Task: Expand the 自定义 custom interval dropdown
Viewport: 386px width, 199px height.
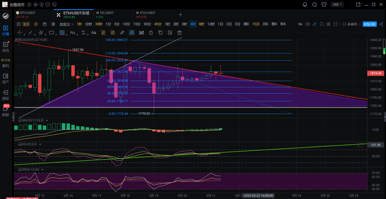Action: coord(67,24)
